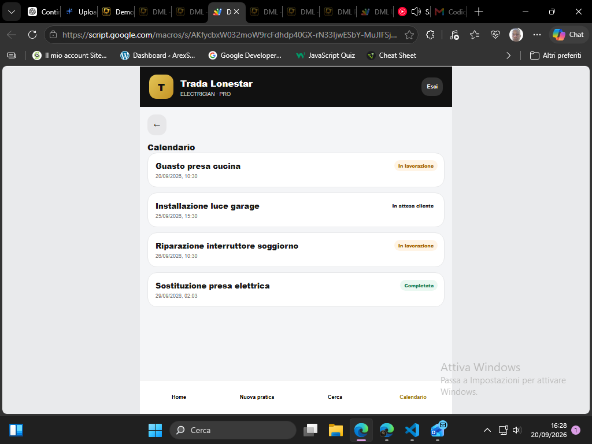Open Task View on the taskbar
Screen dimensions: 592x444
pyautogui.click(x=310, y=430)
